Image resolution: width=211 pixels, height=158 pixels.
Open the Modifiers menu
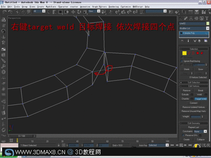(51, 7)
